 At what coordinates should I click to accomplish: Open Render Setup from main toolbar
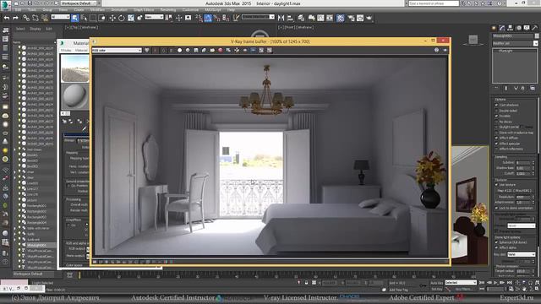coord(351,18)
